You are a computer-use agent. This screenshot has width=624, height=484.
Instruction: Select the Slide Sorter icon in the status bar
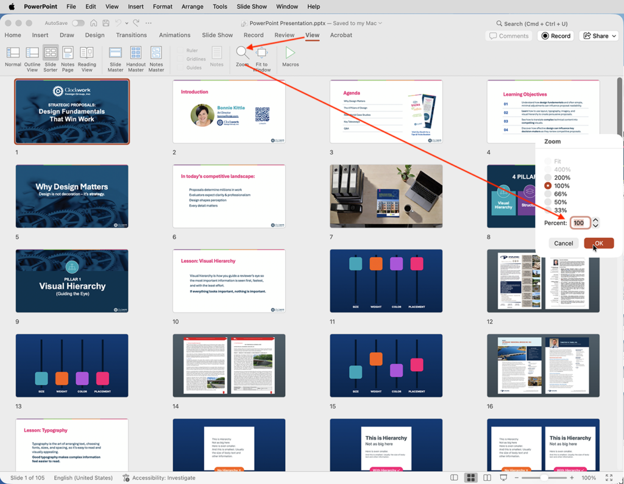pyautogui.click(x=471, y=478)
